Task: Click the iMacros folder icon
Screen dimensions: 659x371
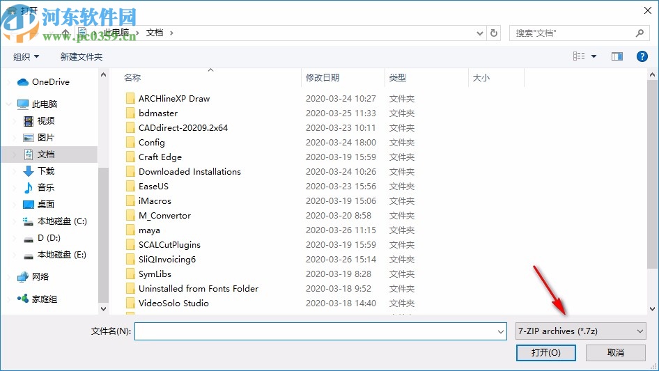Action: tap(130, 201)
